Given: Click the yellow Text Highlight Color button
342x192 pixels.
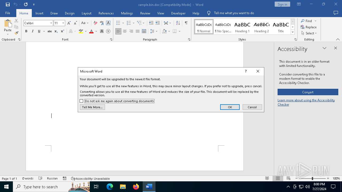Looking at the screenshot, I should point(81,31).
